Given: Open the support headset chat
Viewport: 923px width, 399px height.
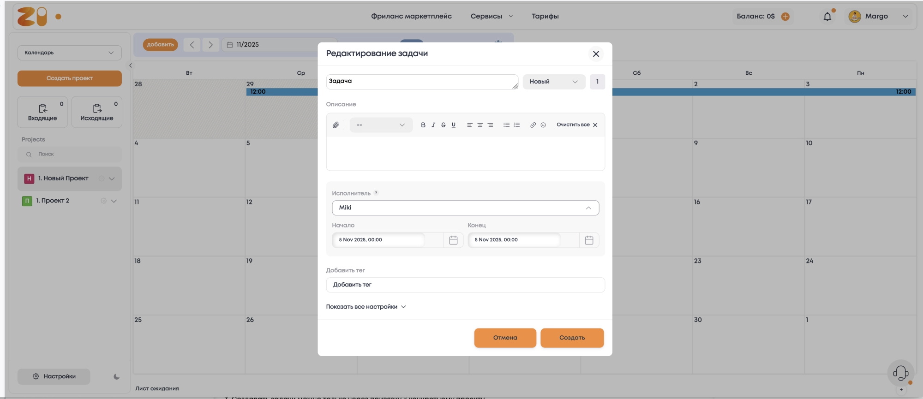Looking at the screenshot, I should 900,373.
